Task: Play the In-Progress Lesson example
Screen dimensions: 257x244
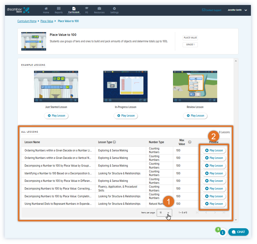Action: point(126,116)
